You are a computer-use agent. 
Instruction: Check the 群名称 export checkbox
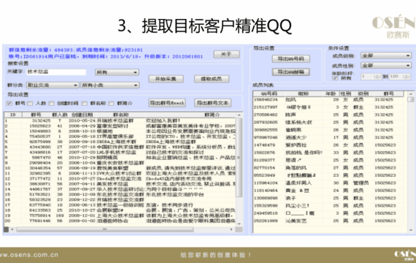point(85,103)
